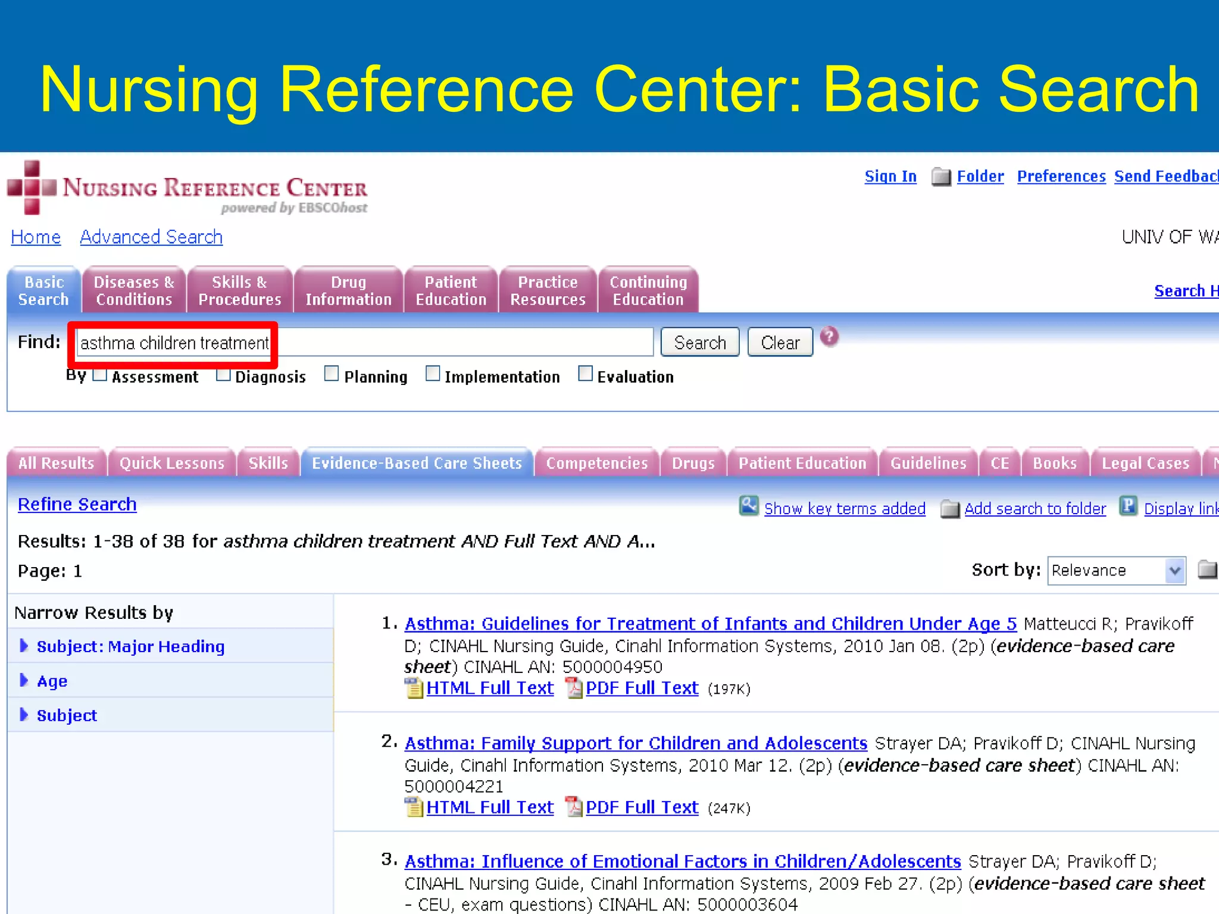Show the All Results tab
The height and width of the screenshot is (914, 1219).
(x=56, y=463)
